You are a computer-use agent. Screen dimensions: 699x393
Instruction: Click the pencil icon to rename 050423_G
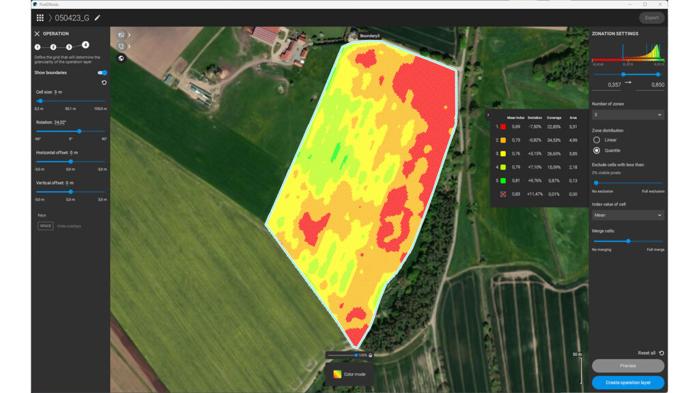coord(98,18)
